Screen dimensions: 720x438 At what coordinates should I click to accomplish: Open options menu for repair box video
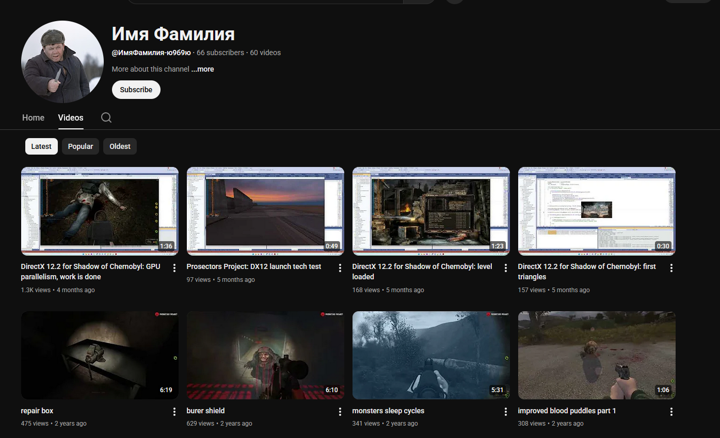174,412
